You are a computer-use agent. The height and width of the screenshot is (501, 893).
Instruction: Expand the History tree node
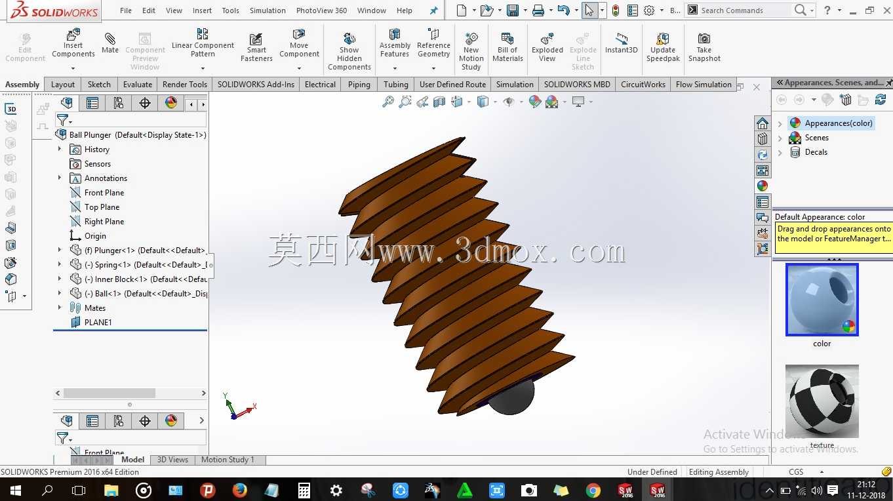point(60,150)
